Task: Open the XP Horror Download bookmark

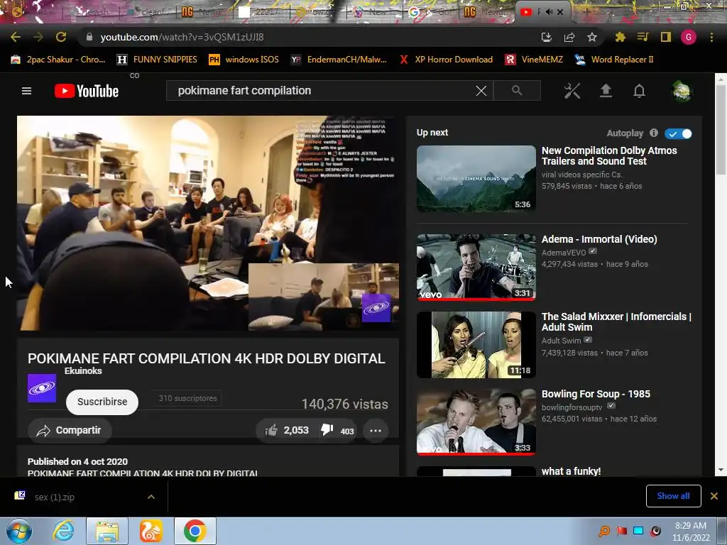Action: click(447, 60)
